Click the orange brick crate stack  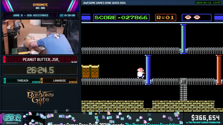pyautogui.click(x=90, y=71)
